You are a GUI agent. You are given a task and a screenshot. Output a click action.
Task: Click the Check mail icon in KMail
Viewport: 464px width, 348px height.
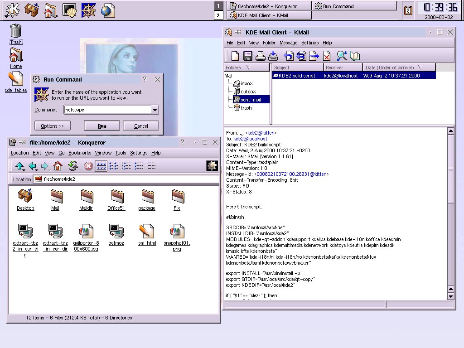tap(273, 56)
